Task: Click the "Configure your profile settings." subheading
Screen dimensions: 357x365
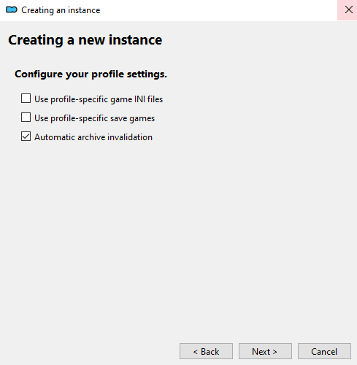Action: click(x=91, y=74)
